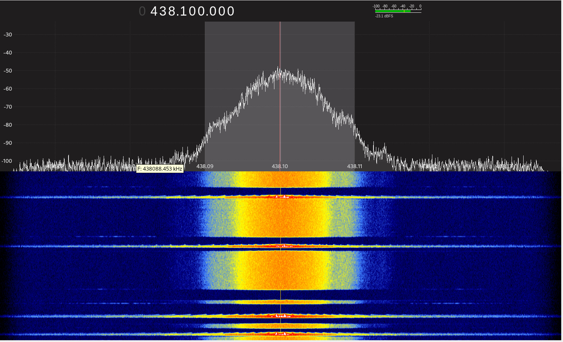Tune to the 438.09 frequency axis label

pos(205,166)
